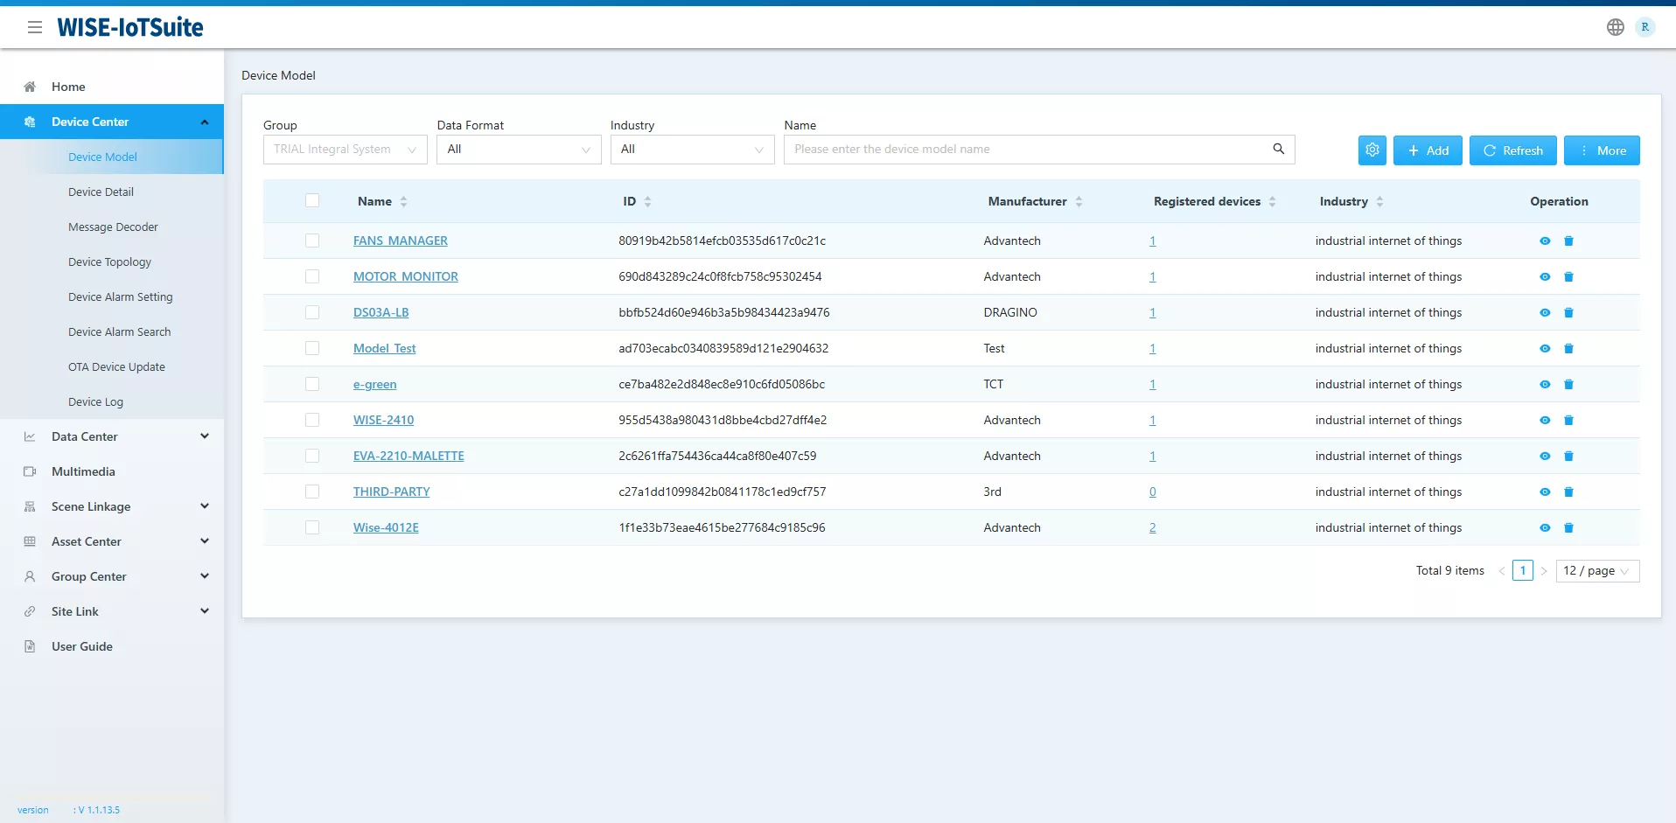Check the Model_Test row checkbox
The height and width of the screenshot is (823, 1676).
[312, 348]
